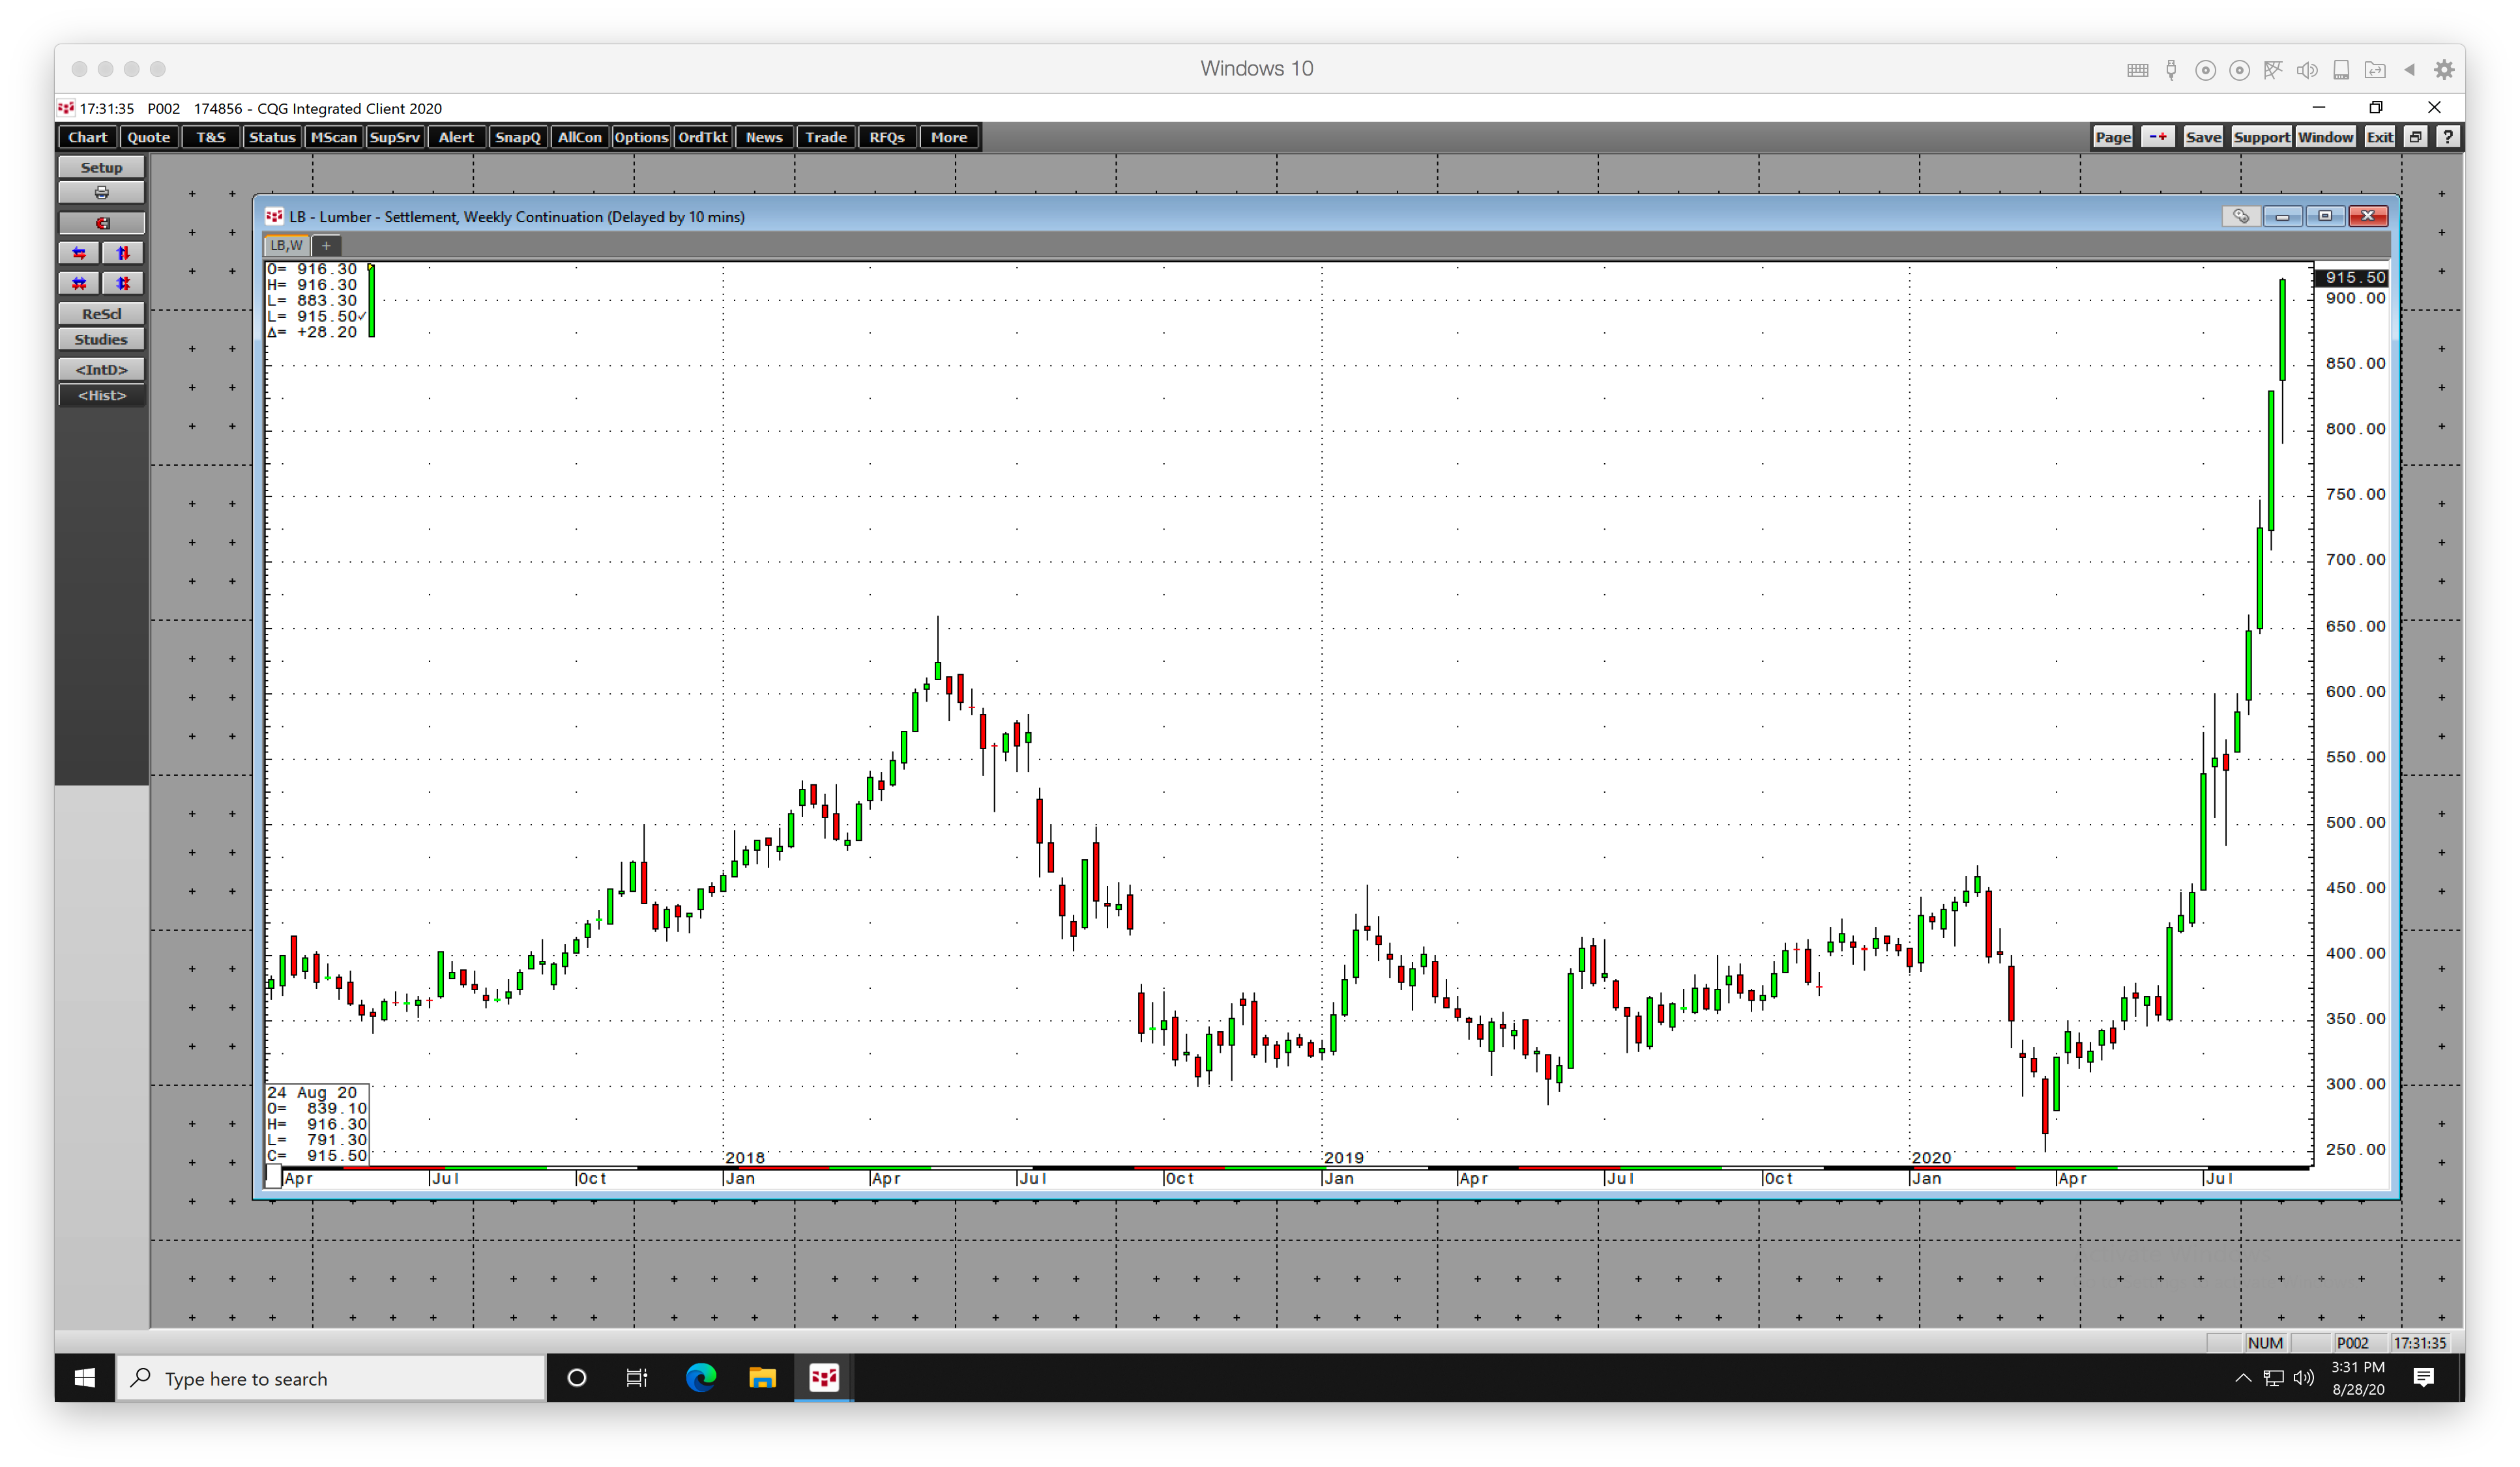Open the notification center icon
Image resolution: width=2520 pixels, height=1467 pixels.
tap(2423, 1378)
